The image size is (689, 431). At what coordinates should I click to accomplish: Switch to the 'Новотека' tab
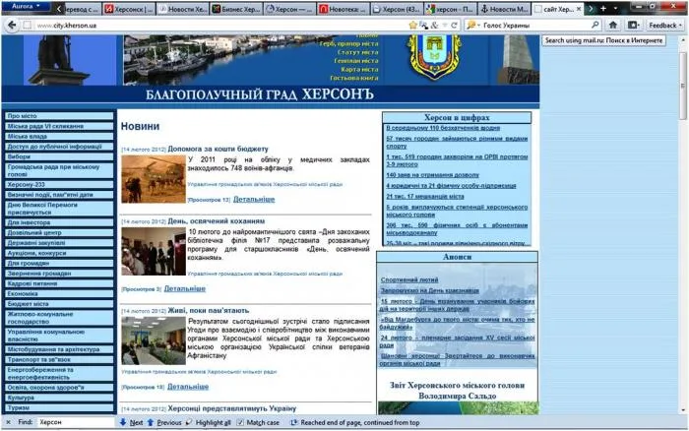tap(344, 9)
